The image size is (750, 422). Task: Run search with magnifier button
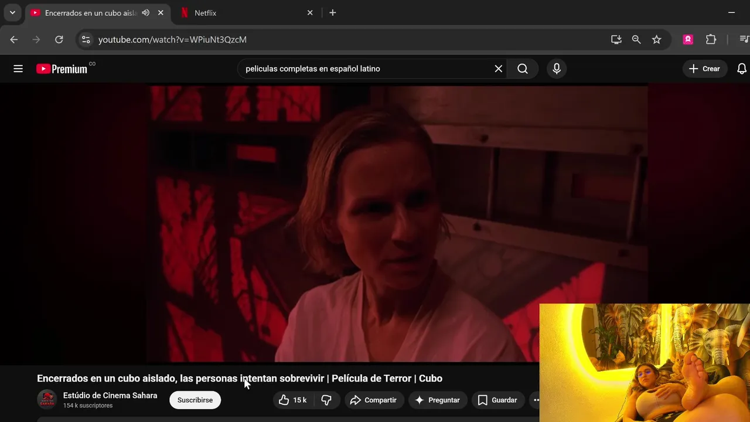[523, 69]
